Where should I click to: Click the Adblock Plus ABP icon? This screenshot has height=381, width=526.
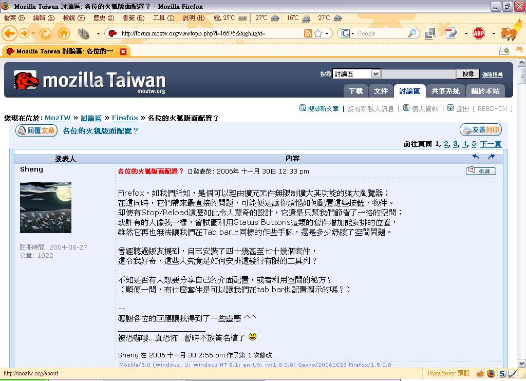click(479, 33)
